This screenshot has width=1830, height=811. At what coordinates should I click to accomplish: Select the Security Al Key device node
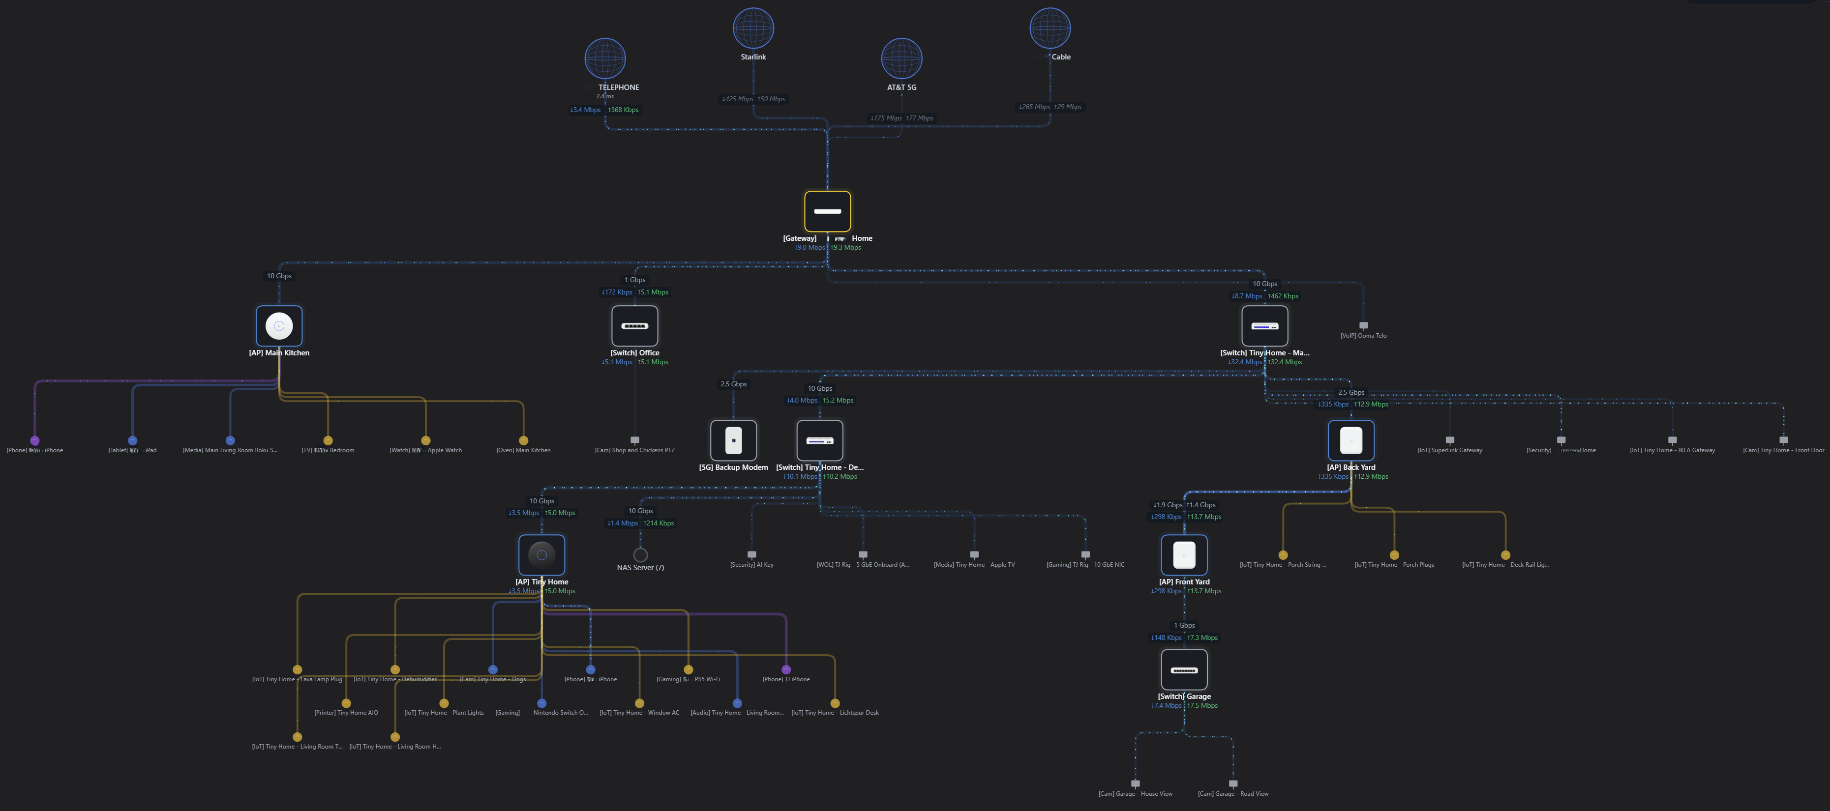[x=751, y=554]
